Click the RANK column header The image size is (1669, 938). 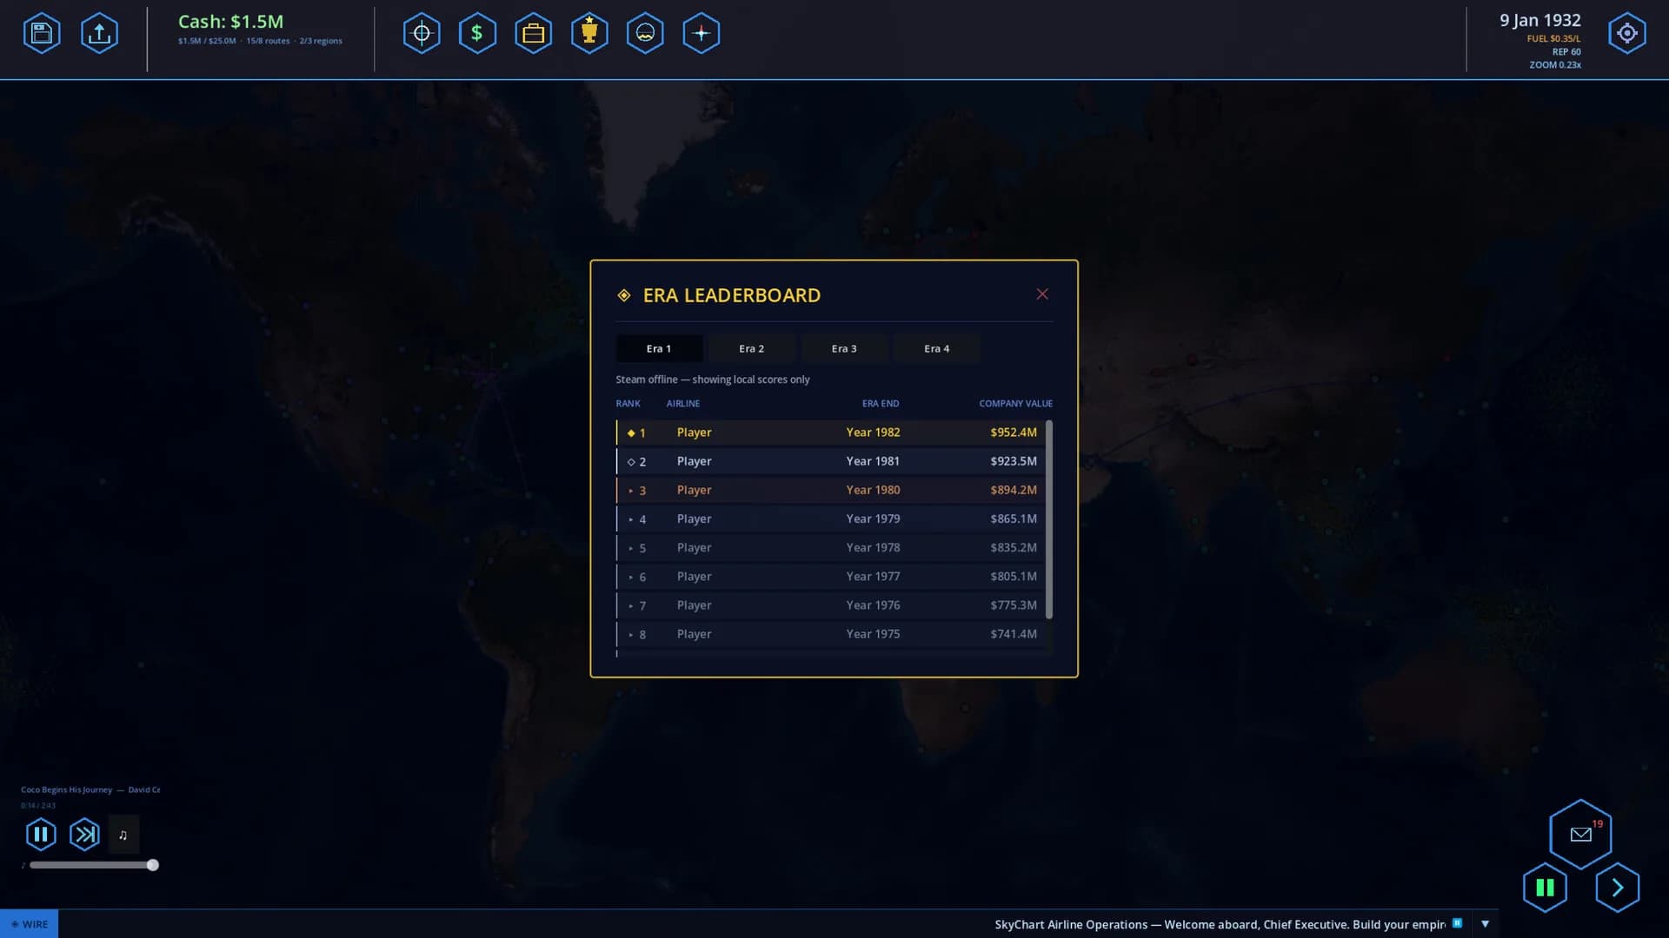pyautogui.click(x=628, y=404)
